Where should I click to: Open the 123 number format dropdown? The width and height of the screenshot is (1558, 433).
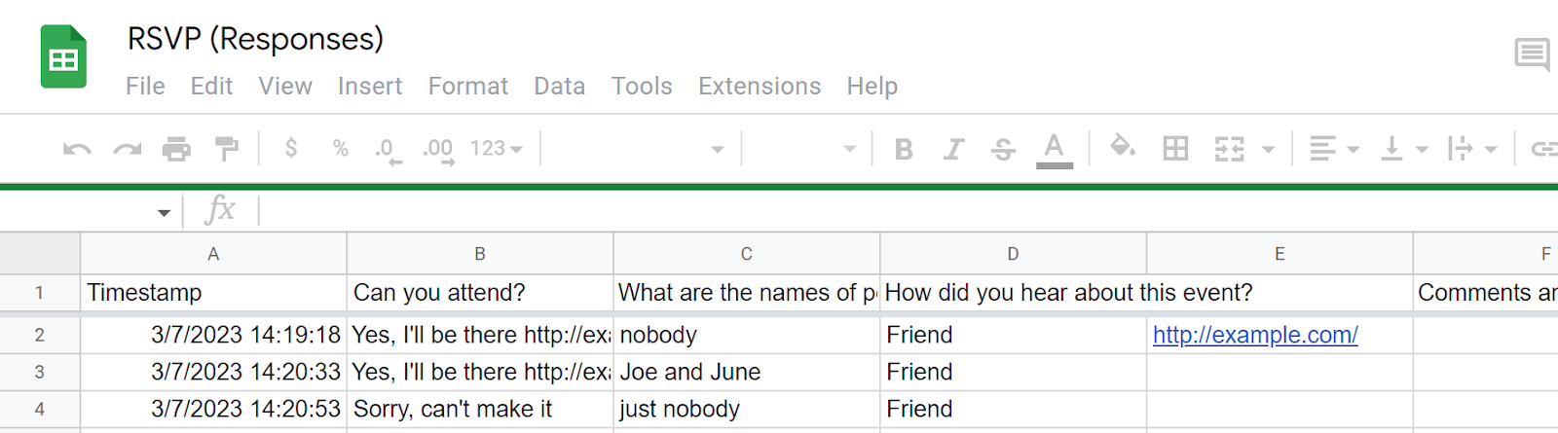click(497, 149)
